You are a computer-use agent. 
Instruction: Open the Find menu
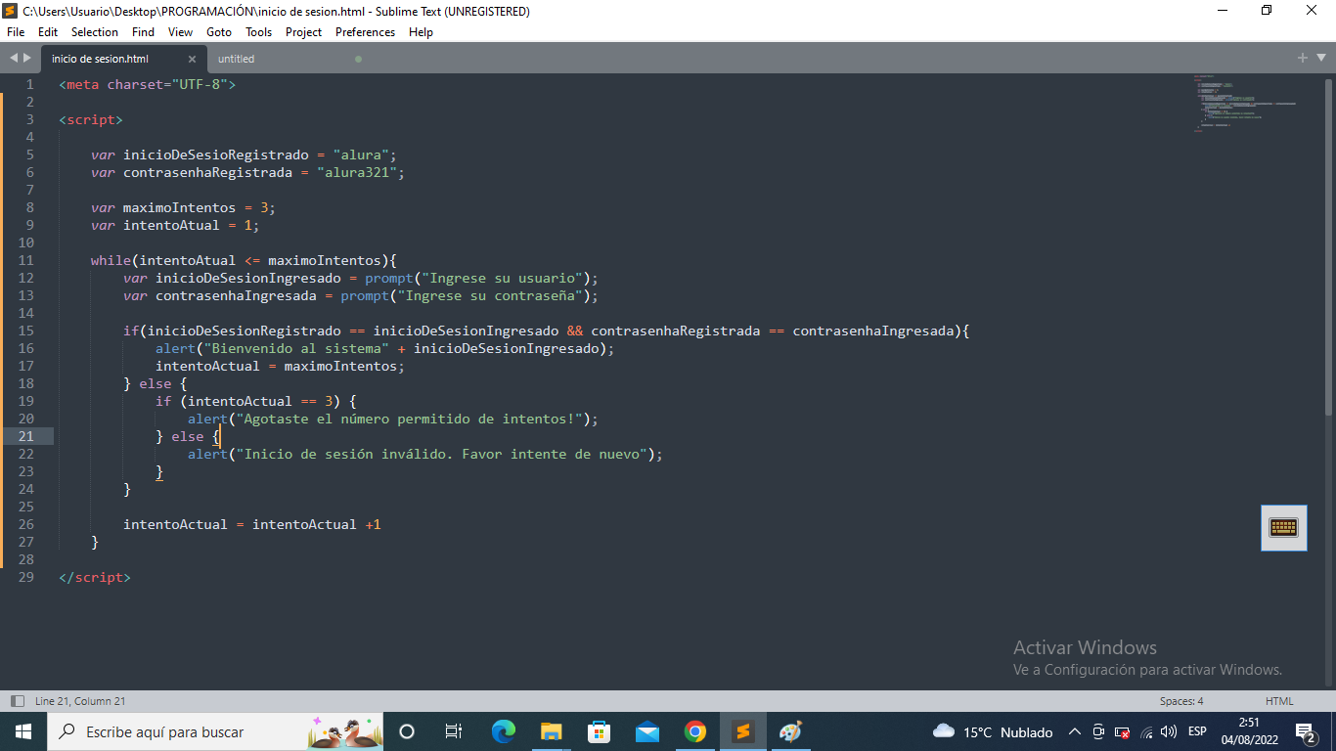pos(143,32)
